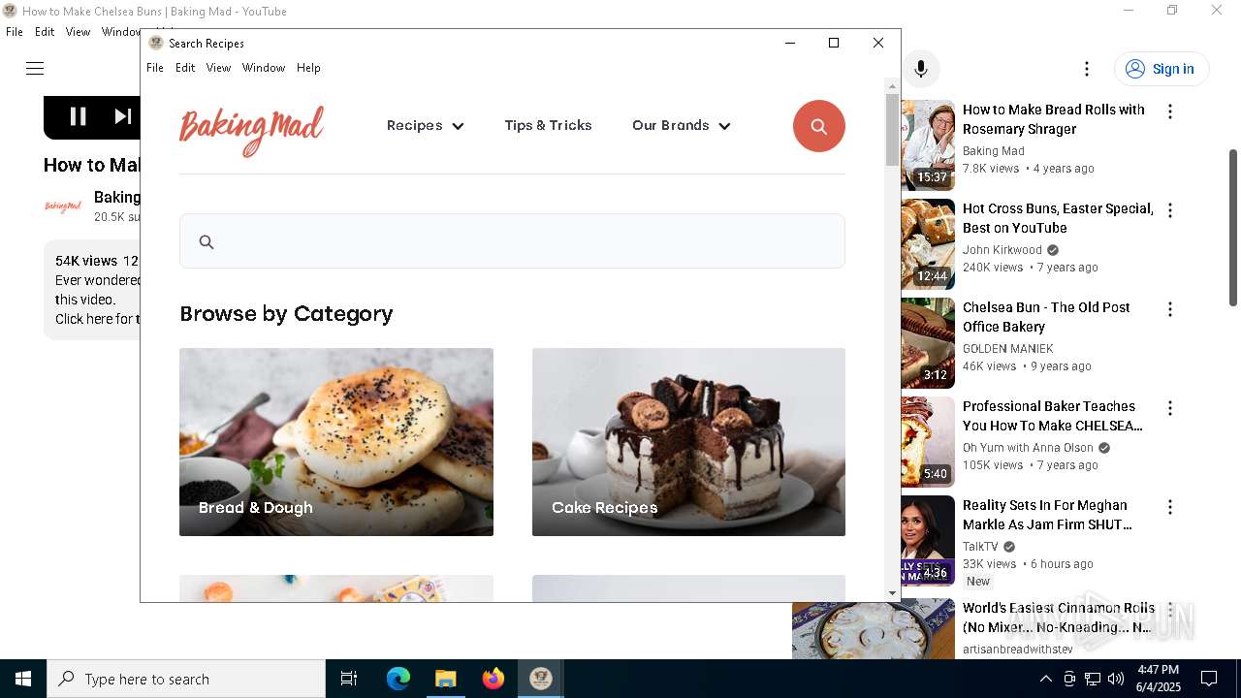The image size is (1241, 698).
Task: Click the baking app icon on the taskbar
Action: (541, 679)
